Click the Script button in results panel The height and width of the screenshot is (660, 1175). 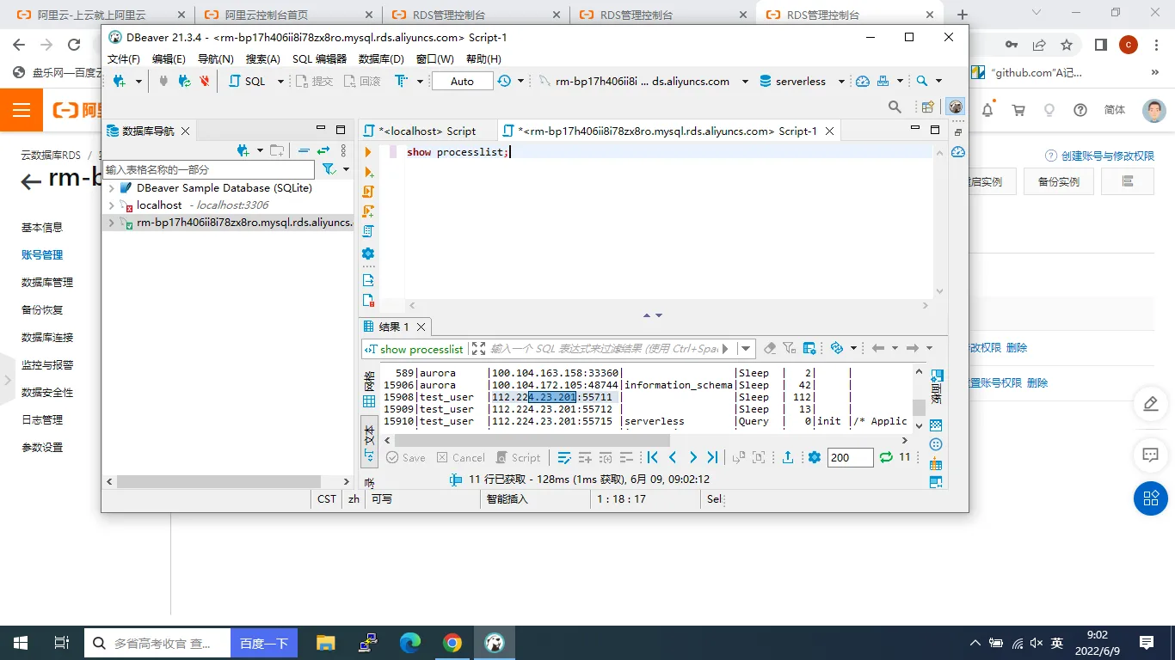(x=518, y=457)
